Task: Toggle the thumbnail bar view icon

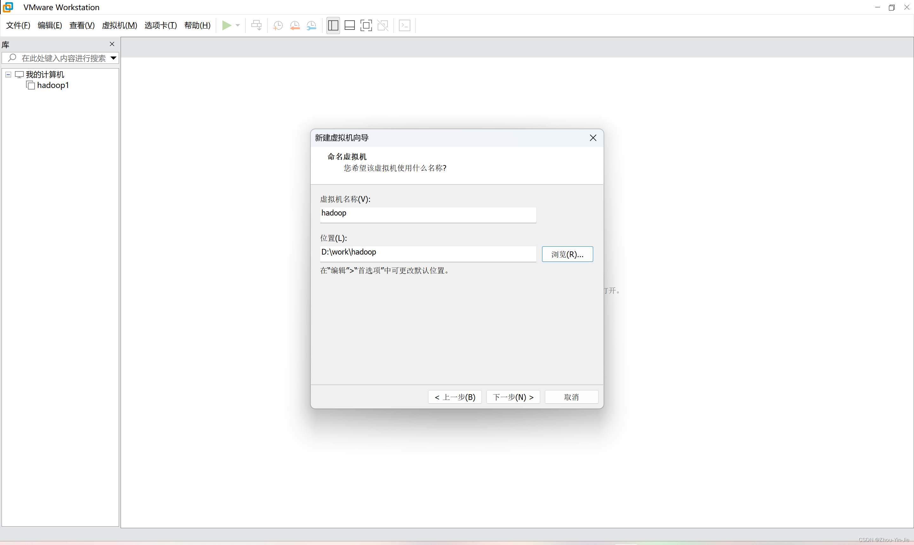Action: (x=349, y=25)
